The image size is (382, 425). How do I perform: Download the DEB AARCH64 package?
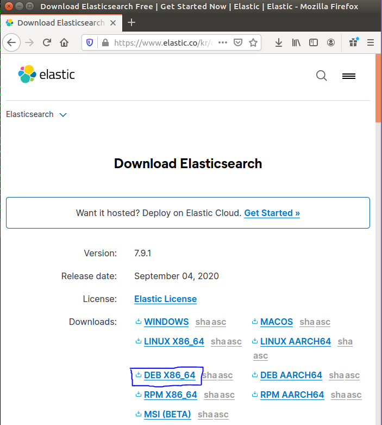coord(291,375)
